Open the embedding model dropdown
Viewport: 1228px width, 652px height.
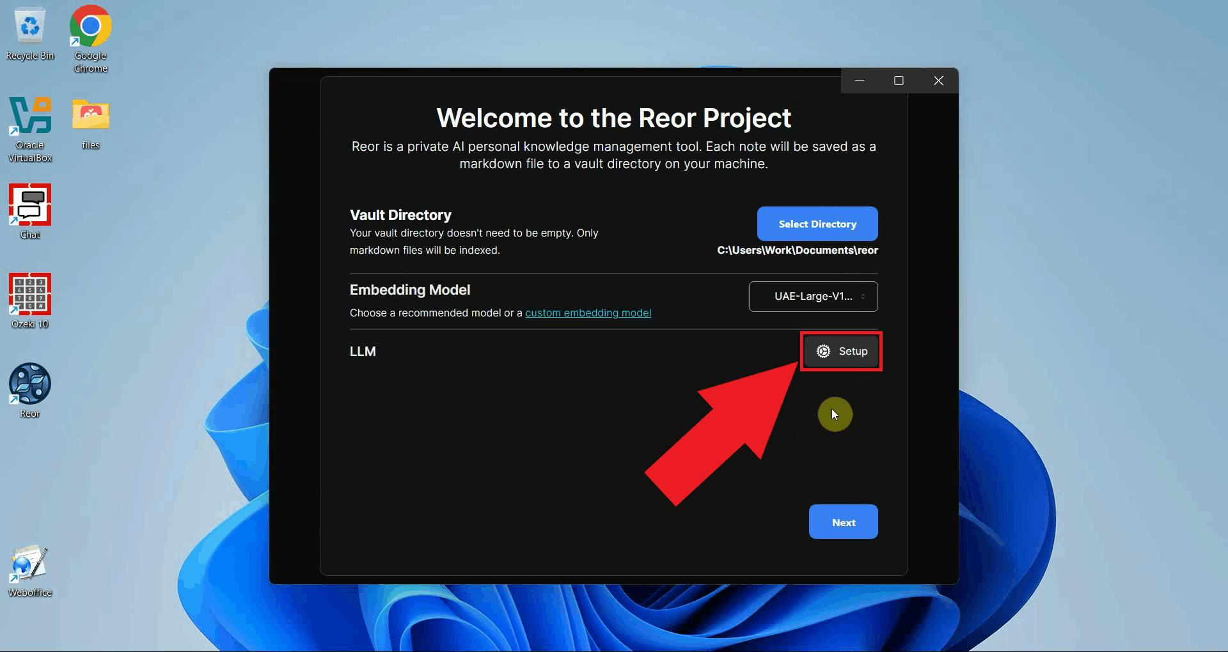pos(814,297)
